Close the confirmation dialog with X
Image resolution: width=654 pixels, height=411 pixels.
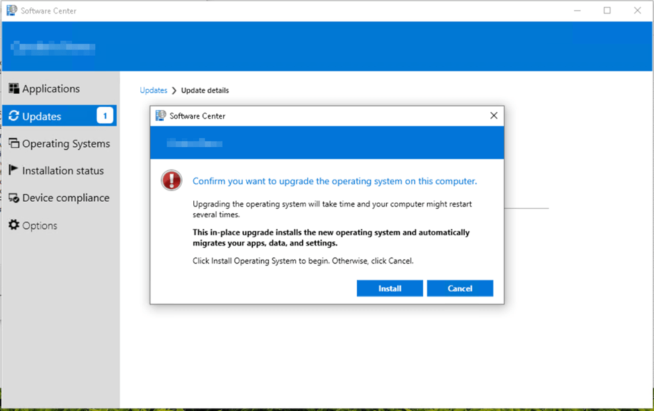click(494, 115)
